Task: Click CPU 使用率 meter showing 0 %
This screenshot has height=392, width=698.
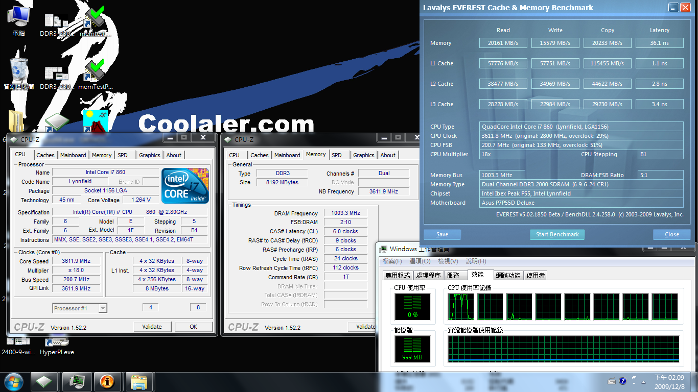Action: [413, 307]
